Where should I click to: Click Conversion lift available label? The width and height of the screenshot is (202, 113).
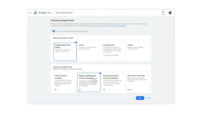(111, 55)
